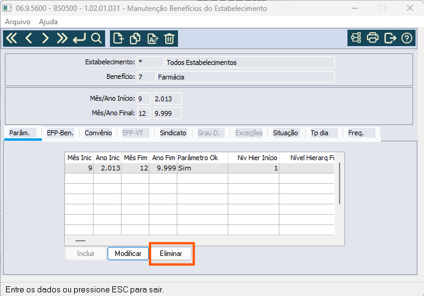Open the Arquivo menu
The width and height of the screenshot is (424, 296).
point(18,22)
